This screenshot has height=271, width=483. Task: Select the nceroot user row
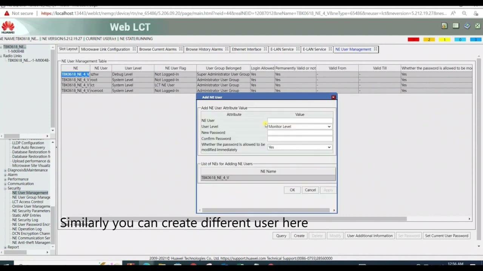[x=266, y=91]
